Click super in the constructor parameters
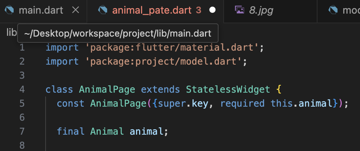Viewport: 360px width, 151px height. click(172, 104)
